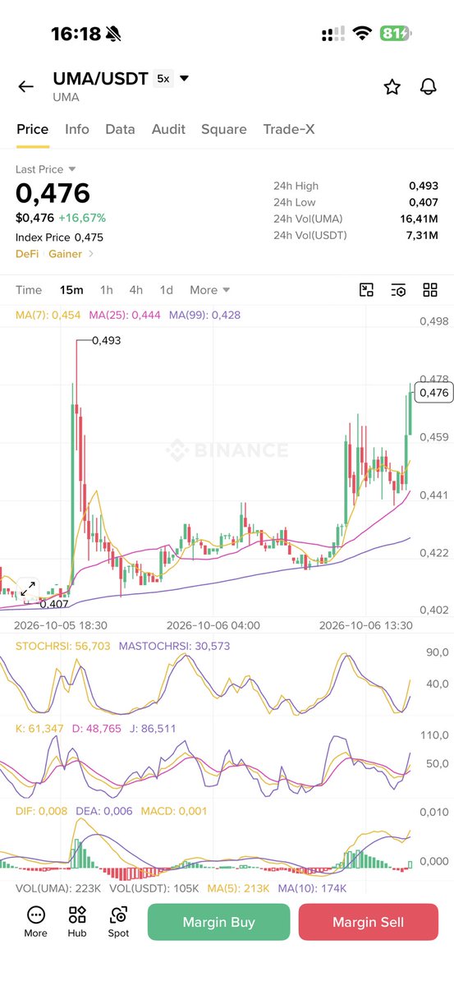Screen dimensions: 454x986
Task: Select the 1h chart interval
Action: (107, 290)
